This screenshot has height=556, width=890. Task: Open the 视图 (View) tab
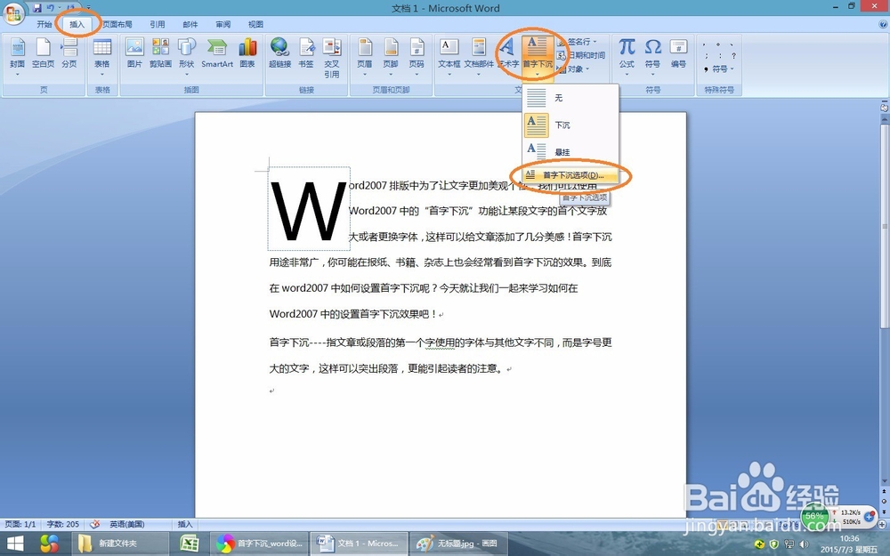point(255,24)
